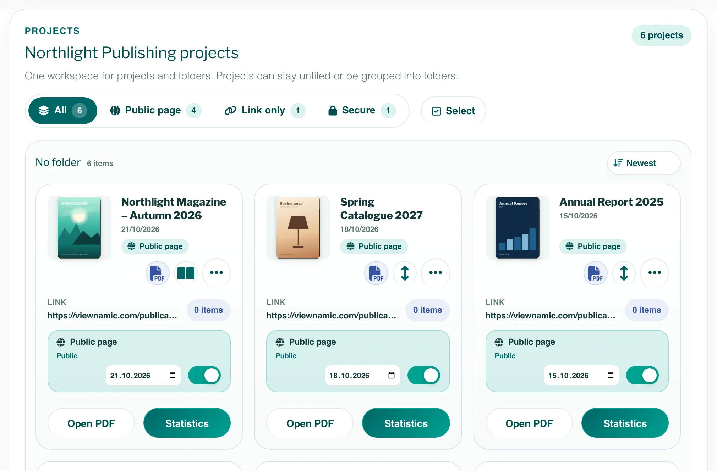Open PDF for Annual Report 2025

(x=529, y=423)
